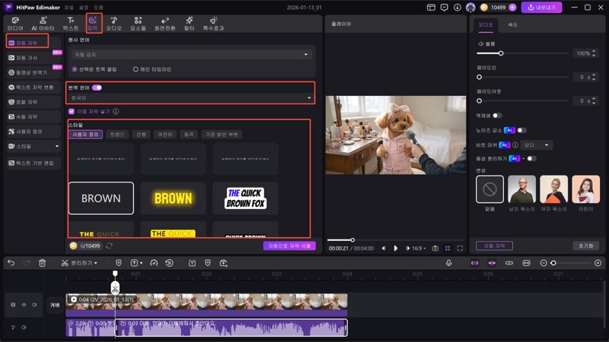This screenshot has width=609, height=342.
Task: Click the info icon beside 이중 자막 넣기
Action: click(116, 111)
